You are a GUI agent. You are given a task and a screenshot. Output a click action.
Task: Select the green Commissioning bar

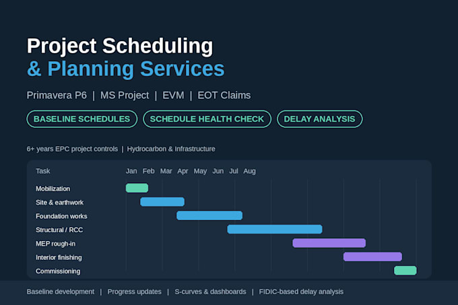[x=405, y=270]
